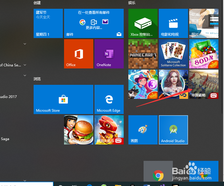Click the 娱乐 group header

(132, 3)
